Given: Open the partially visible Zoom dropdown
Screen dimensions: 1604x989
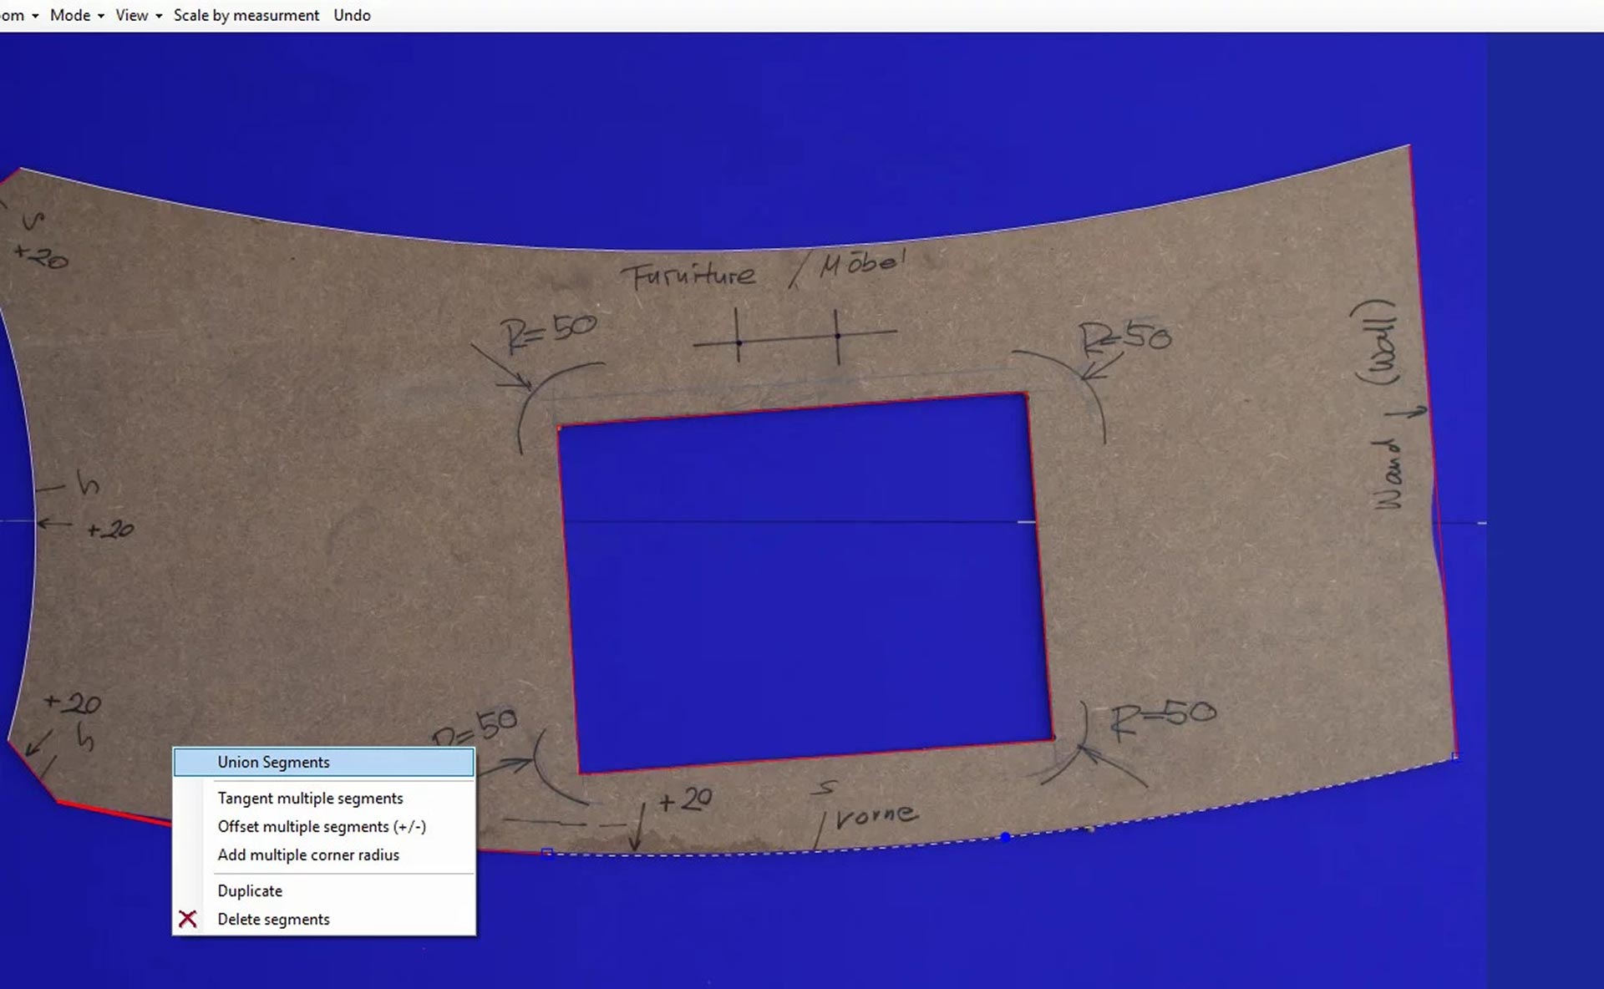Looking at the screenshot, I should [x=18, y=15].
